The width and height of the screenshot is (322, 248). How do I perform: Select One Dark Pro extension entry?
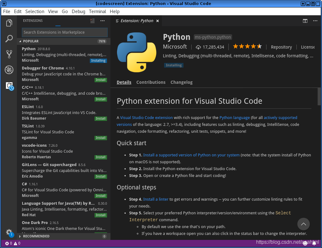click(x=64, y=226)
